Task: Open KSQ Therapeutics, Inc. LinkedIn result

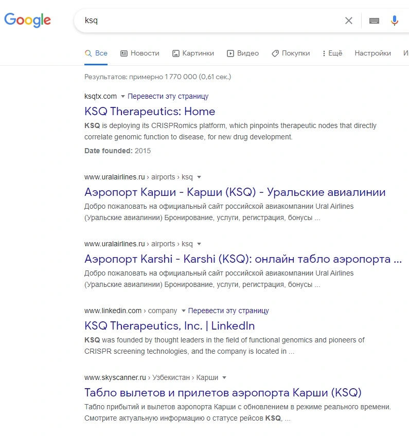Action: point(169,325)
